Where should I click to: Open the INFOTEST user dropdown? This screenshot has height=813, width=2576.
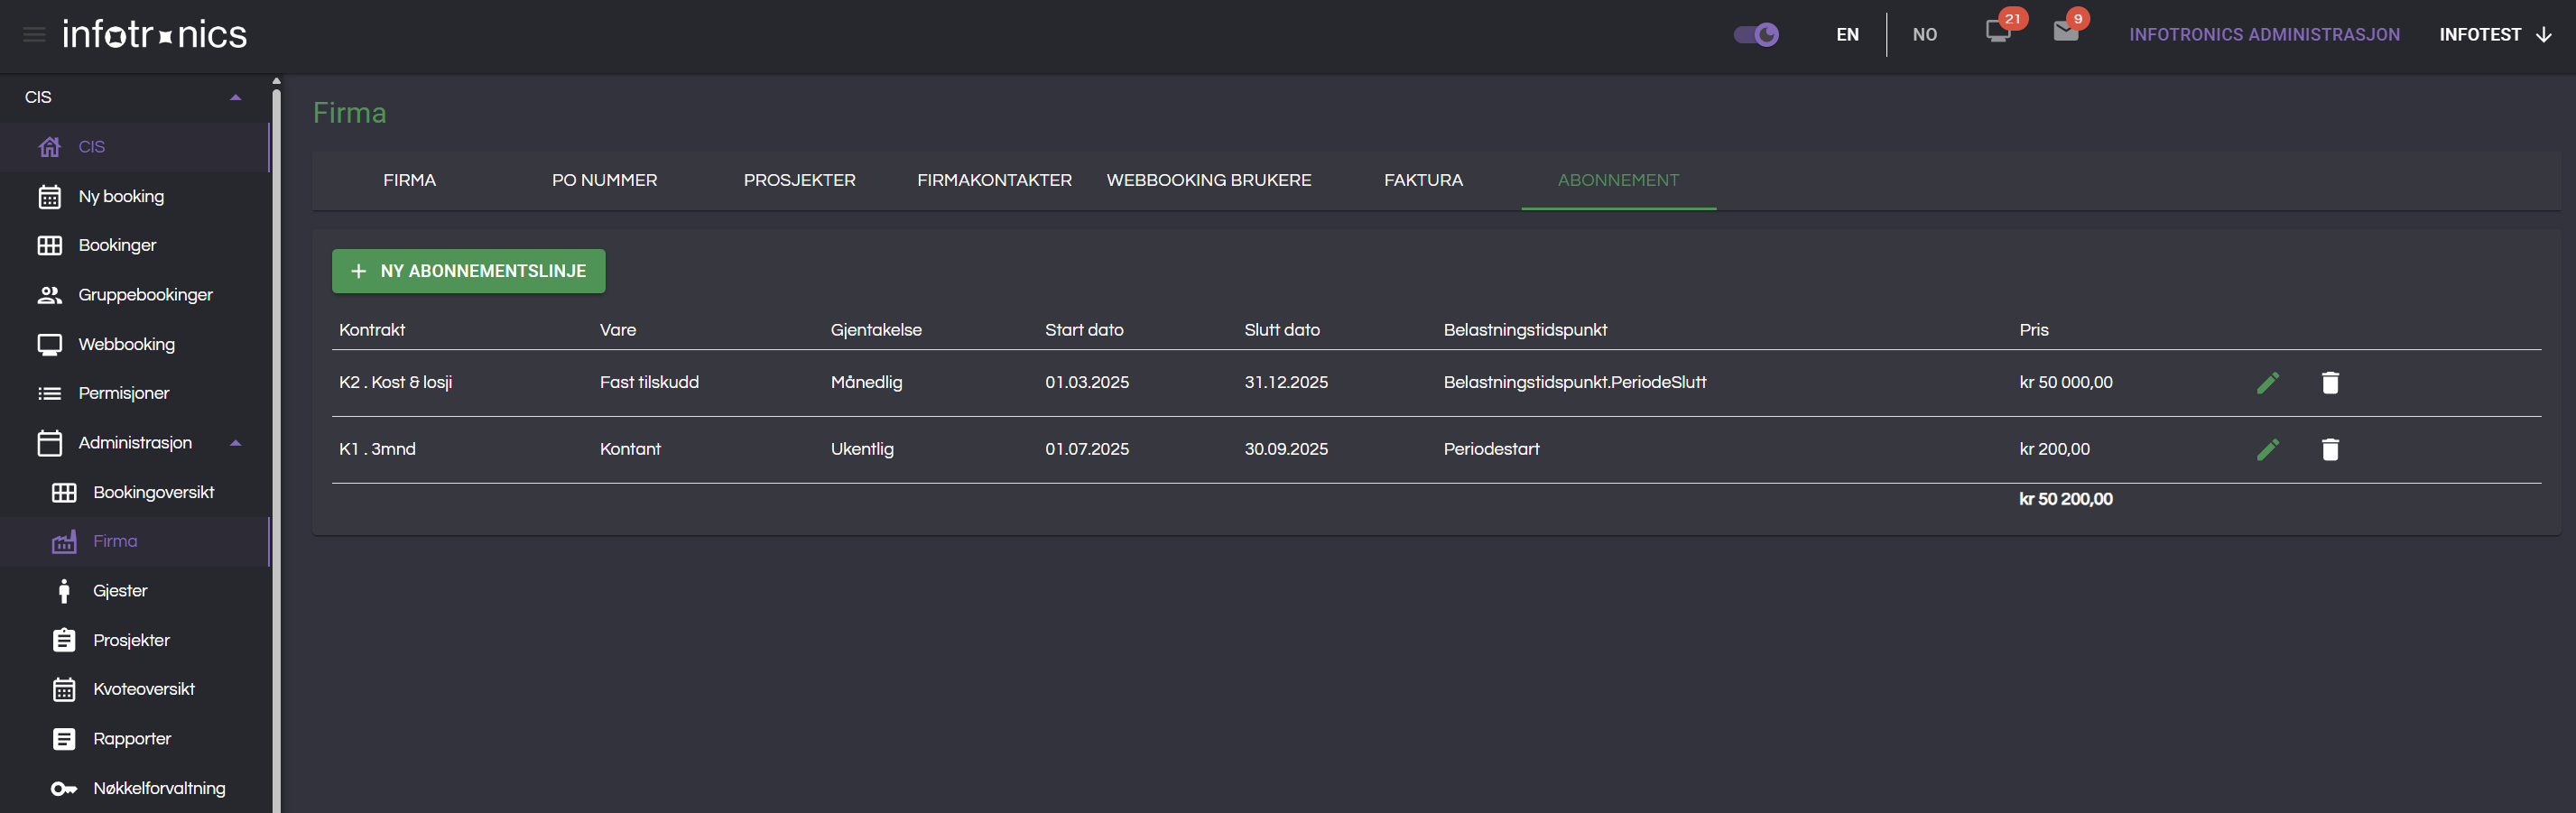click(x=2494, y=35)
